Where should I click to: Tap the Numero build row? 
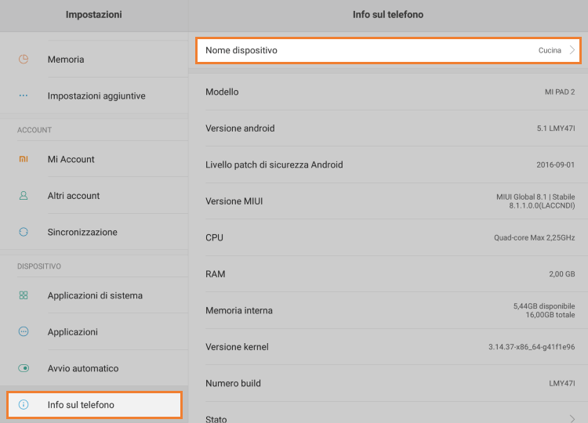[388, 383]
